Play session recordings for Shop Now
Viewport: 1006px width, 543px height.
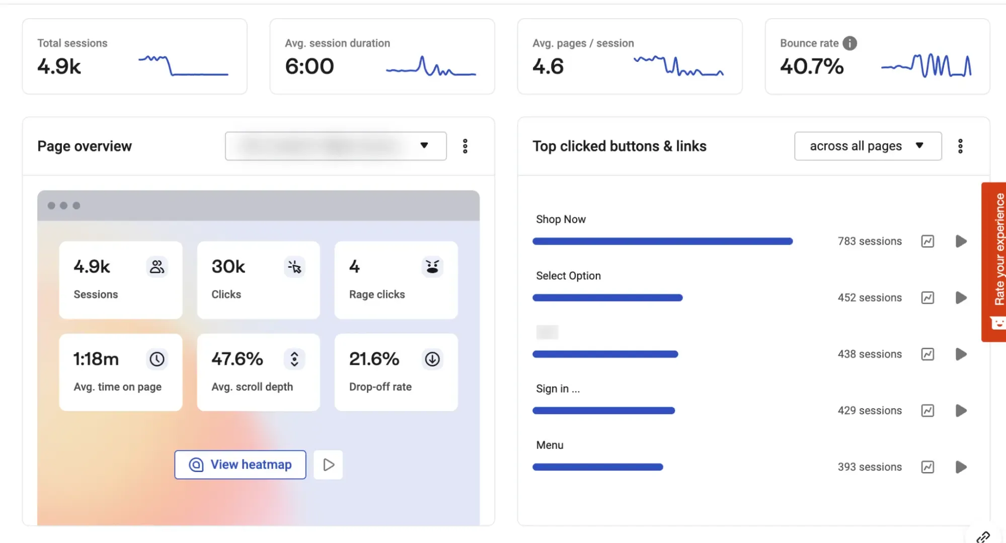click(961, 242)
